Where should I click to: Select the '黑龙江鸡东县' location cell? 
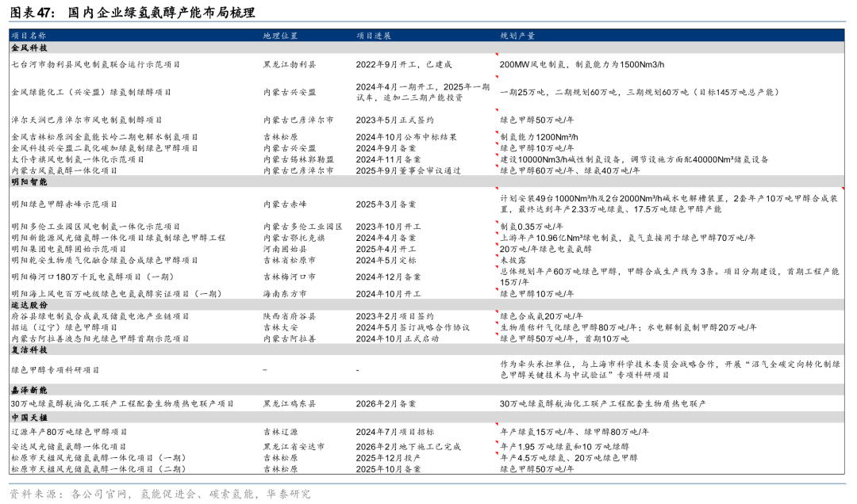pyautogui.click(x=290, y=403)
